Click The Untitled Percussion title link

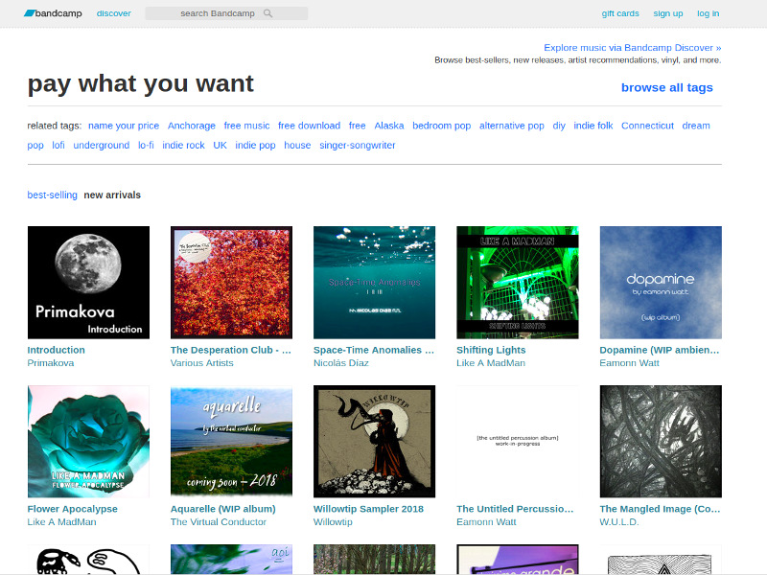tap(515, 509)
